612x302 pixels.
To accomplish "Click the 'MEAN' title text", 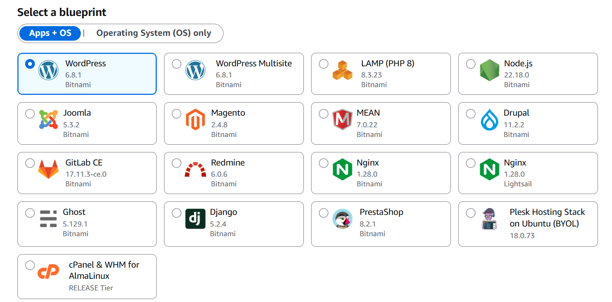I will (x=368, y=113).
